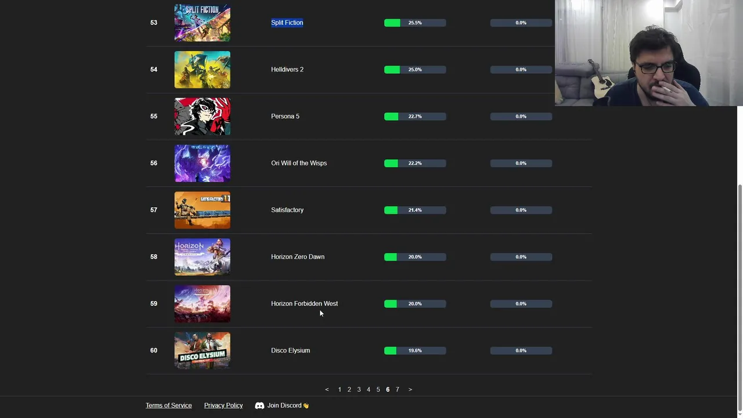743x418 pixels.
Task: Click the webcam video overlay
Action: tap(649, 53)
